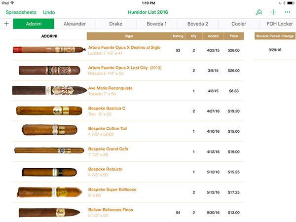The width and height of the screenshot is (296, 222).
Task: Tap Bespoke Basilica C cigar image
Action: point(49,111)
